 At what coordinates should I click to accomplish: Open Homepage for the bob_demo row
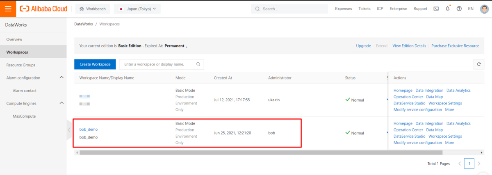pyautogui.click(x=403, y=123)
